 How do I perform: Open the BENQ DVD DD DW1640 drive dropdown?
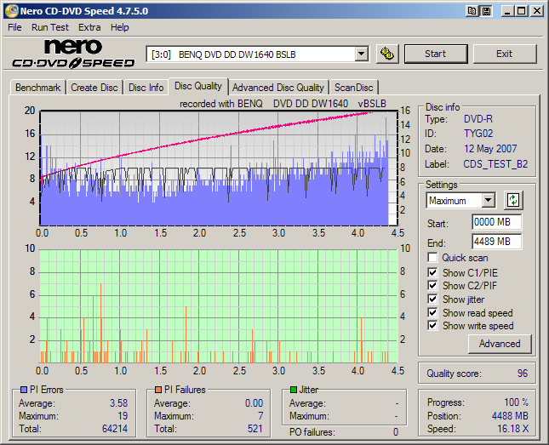(362, 54)
